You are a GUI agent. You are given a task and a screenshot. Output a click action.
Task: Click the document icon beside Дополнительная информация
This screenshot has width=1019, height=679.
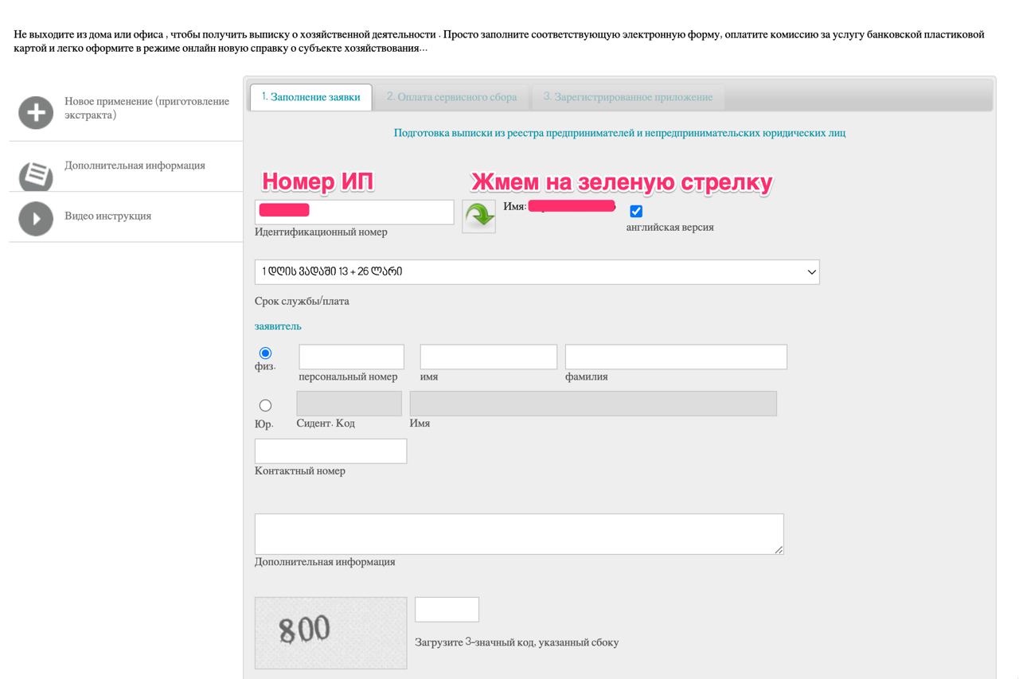pyautogui.click(x=35, y=166)
